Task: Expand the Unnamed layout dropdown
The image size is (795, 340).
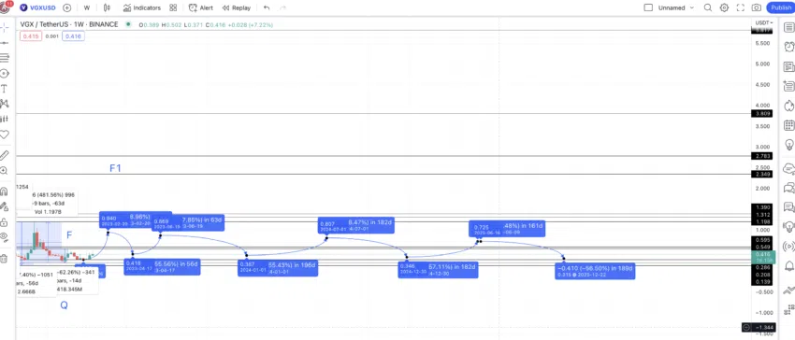Action: tap(675, 7)
